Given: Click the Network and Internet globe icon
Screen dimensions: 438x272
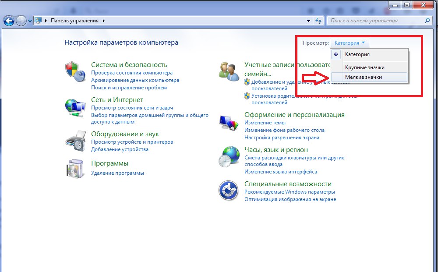Looking at the screenshot, I should (x=74, y=107).
